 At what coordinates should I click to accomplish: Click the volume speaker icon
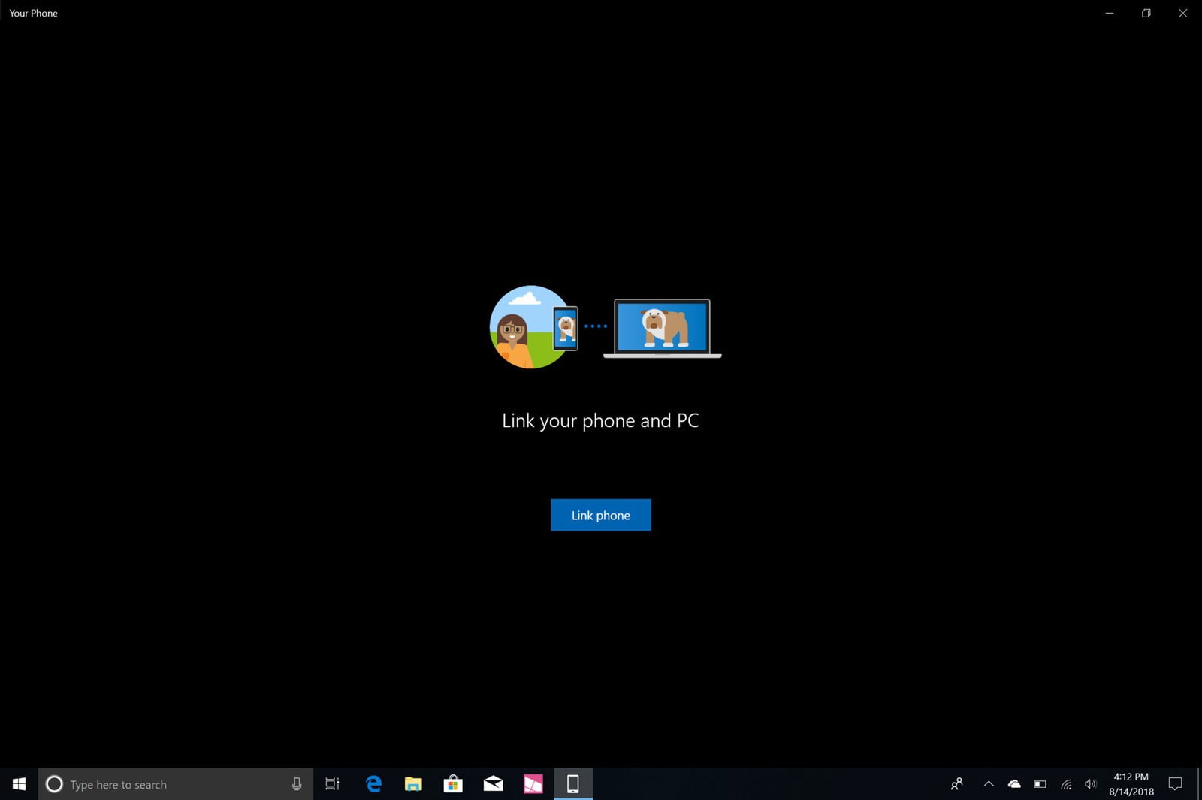[1091, 784]
